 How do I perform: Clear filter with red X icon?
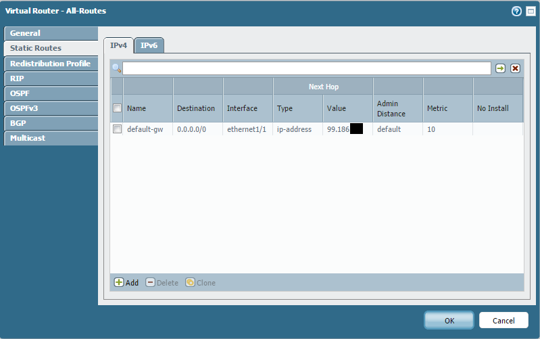[515, 68]
